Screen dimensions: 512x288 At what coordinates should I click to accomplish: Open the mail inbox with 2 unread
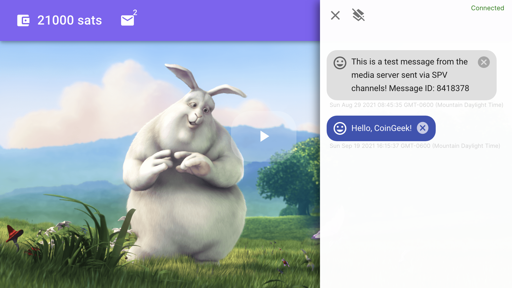(x=127, y=20)
